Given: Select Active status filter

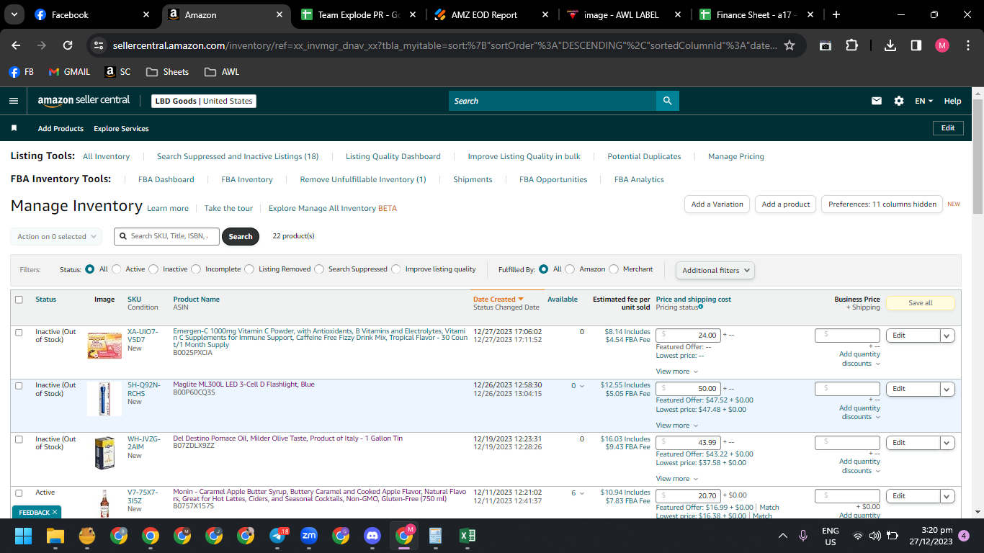Looking at the screenshot, I should (117, 269).
